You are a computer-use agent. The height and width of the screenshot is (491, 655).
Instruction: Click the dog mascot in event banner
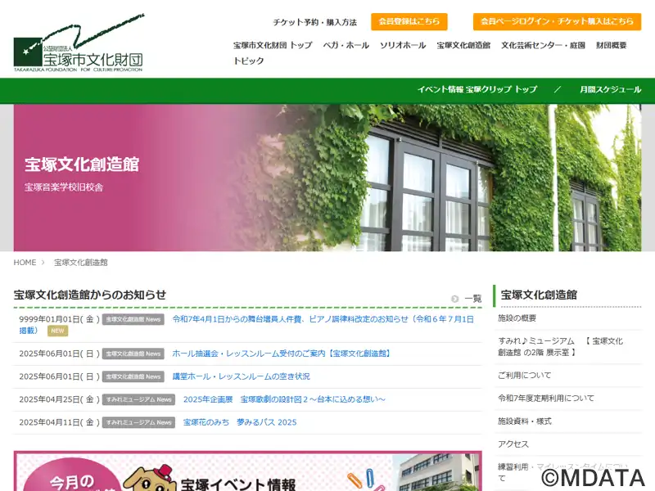(x=151, y=479)
